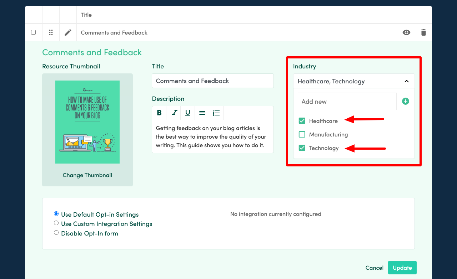Choose Disable Opt-In form option
The height and width of the screenshot is (279, 457).
tap(56, 232)
